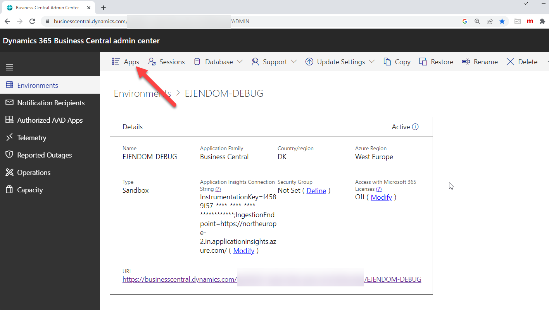Expand the Database dropdown menu
This screenshot has width=549, height=310.
click(x=218, y=62)
